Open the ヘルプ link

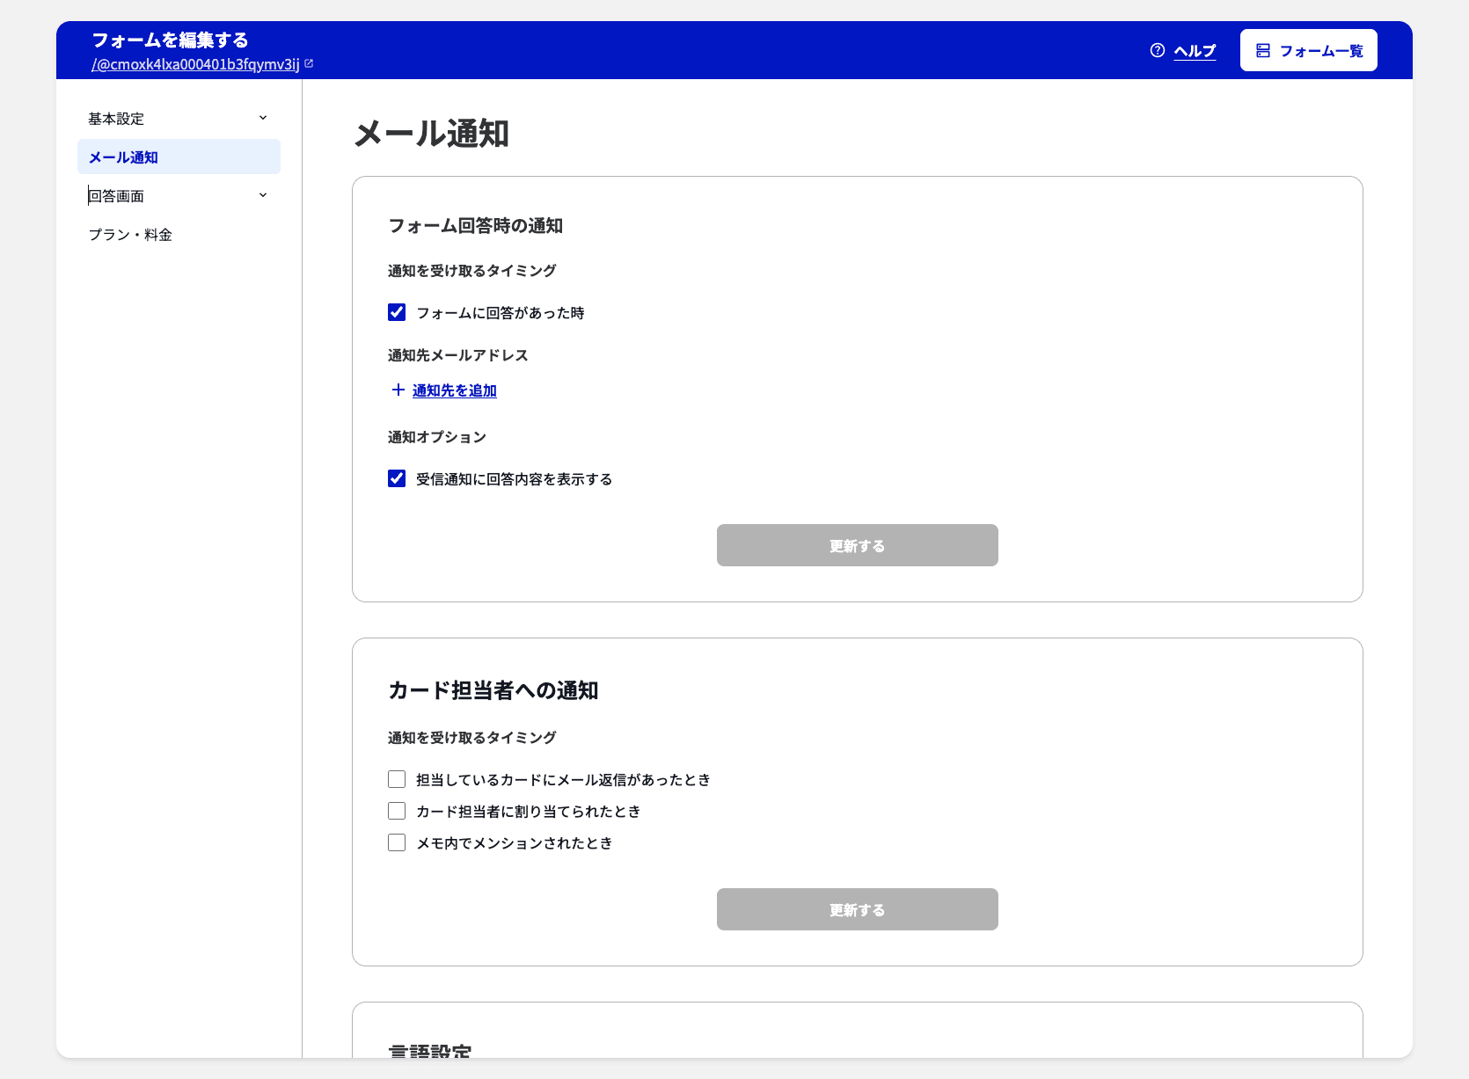1195,51
